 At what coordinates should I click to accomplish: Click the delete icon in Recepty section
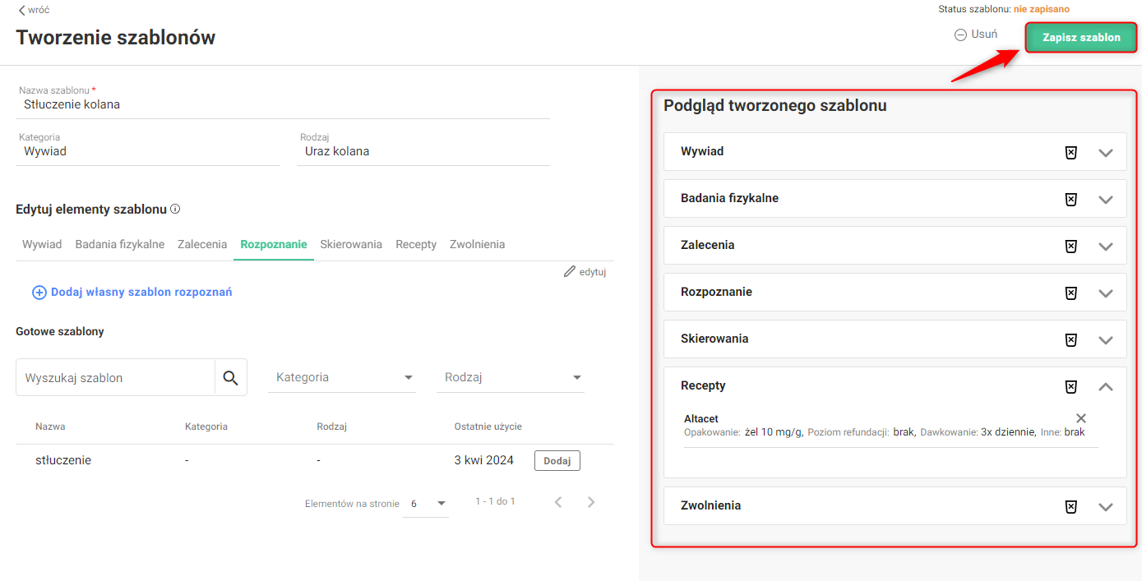click(x=1070, y=387)
